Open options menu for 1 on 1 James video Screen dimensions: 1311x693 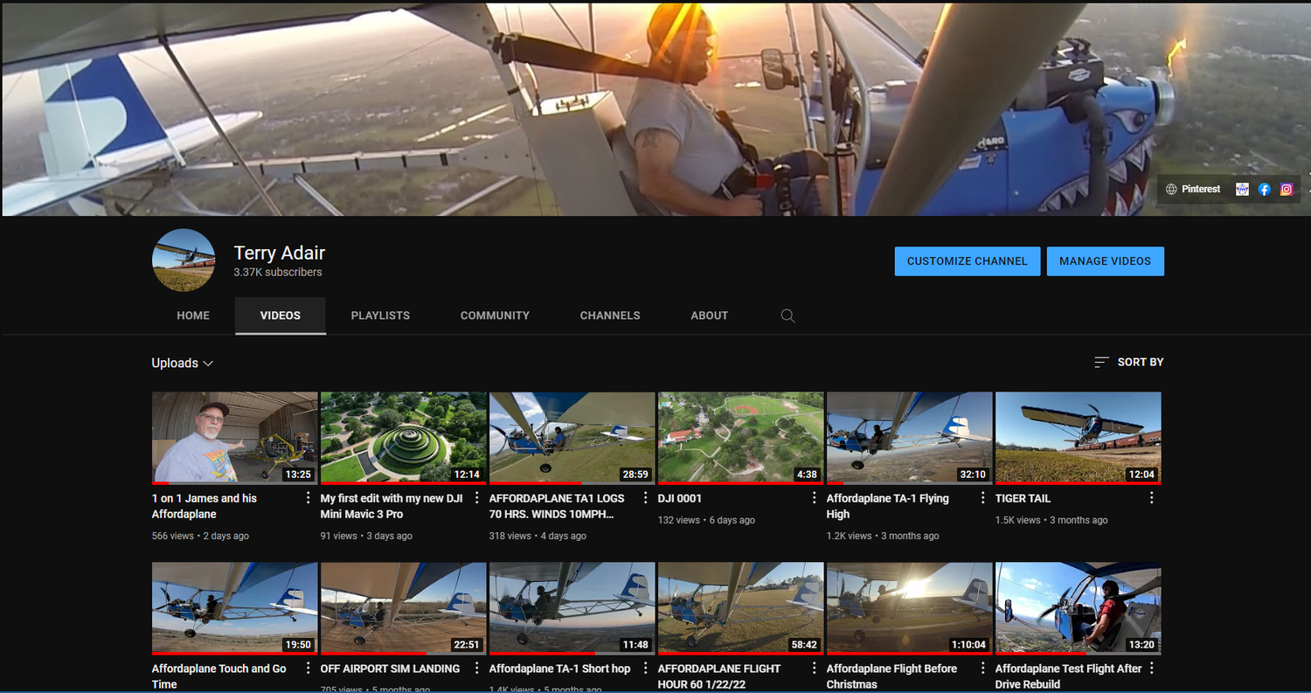click(x=308, y=498)
